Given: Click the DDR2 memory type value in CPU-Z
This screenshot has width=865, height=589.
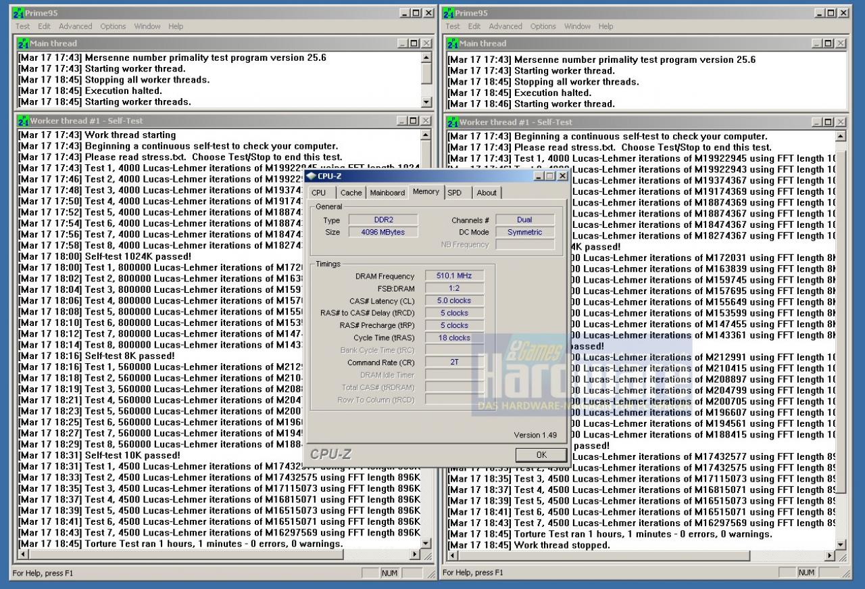Looking at the screenshot, I should pos(383,220).
